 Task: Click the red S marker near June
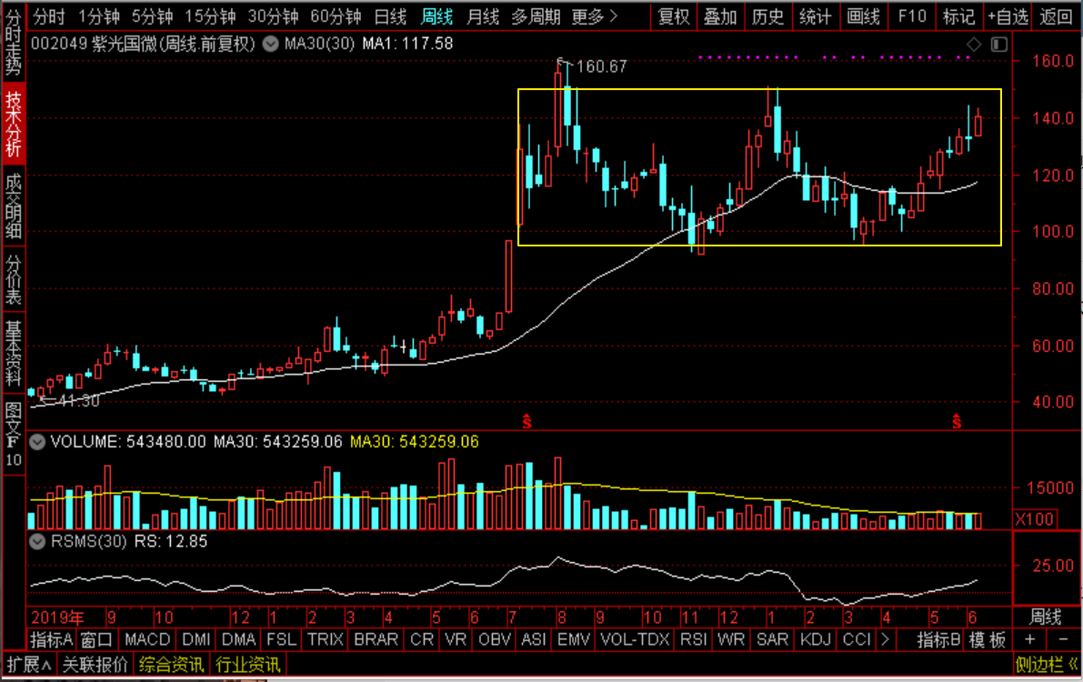(957, 421)
